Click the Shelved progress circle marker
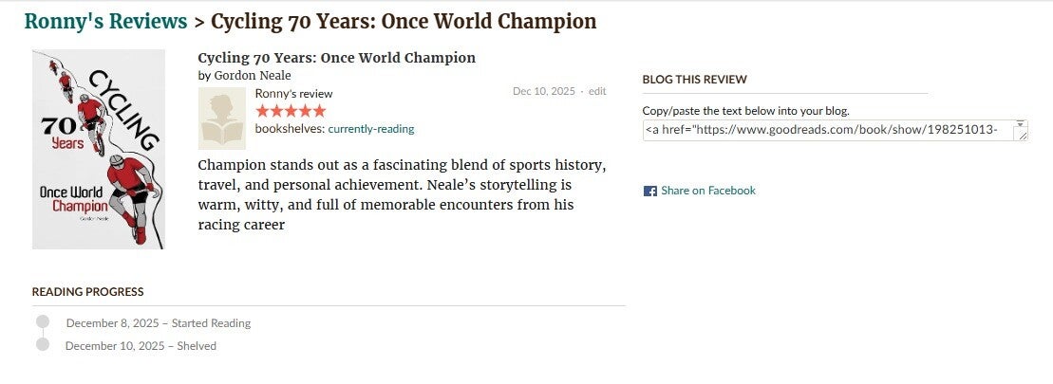The height and width of the screenshot is (384, 1053). (43, 344)
